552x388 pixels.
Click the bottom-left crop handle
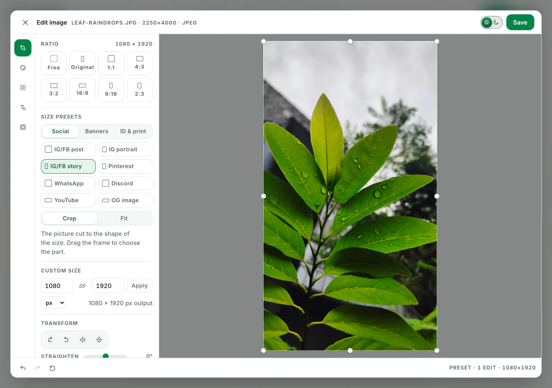pyautogui.click(x=264, y=350)
